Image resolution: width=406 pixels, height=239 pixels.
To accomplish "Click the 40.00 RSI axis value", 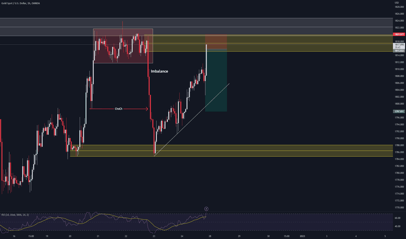I will click(397, 226).
